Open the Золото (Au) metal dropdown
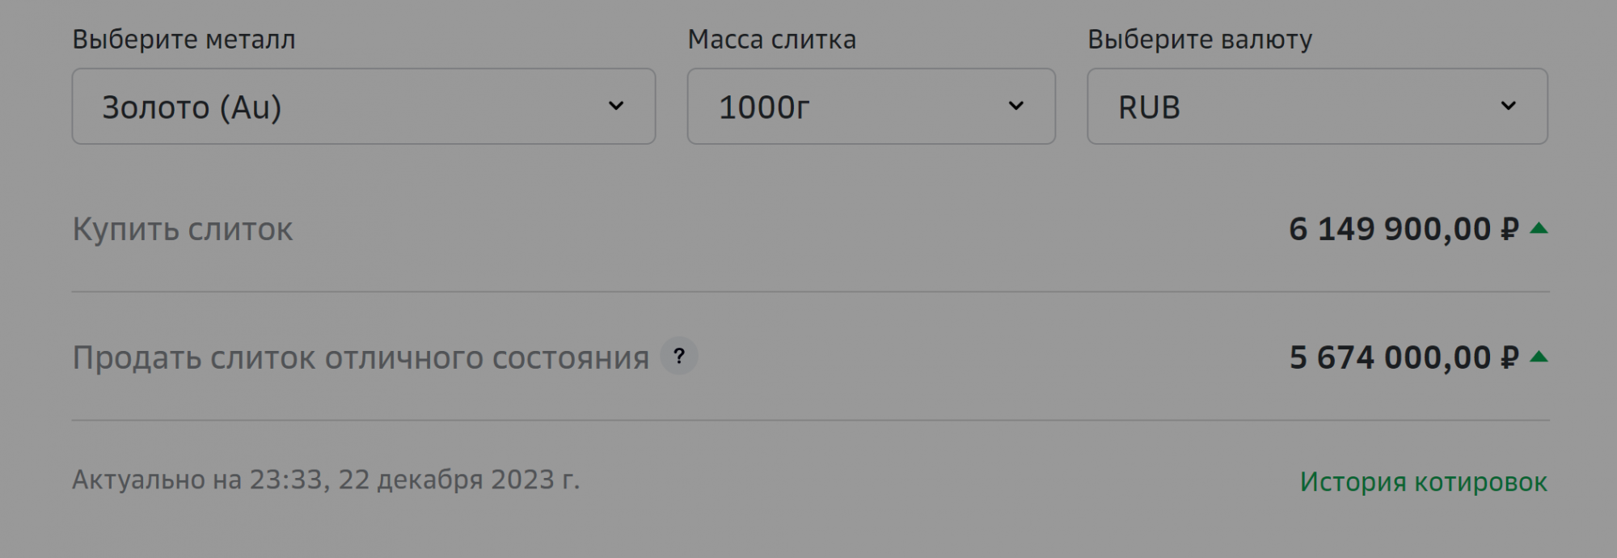This screenshot has width=1617, height=558. click(x=364, y=106)
